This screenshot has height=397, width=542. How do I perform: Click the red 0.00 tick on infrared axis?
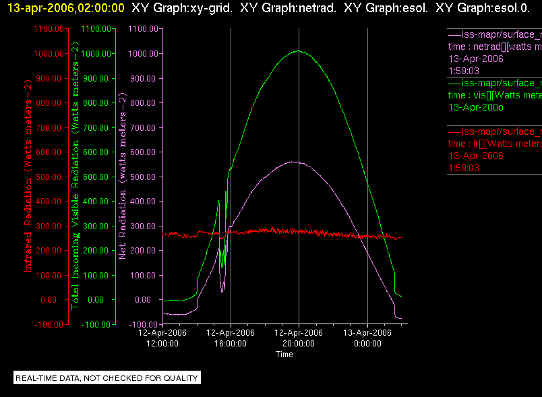[x=49, y=300]
